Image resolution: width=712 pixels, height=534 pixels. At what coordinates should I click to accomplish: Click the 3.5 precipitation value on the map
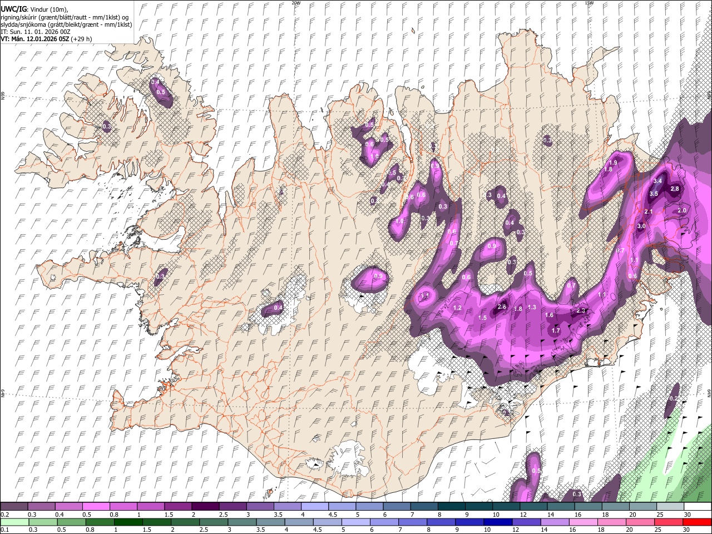pos(654,194)
